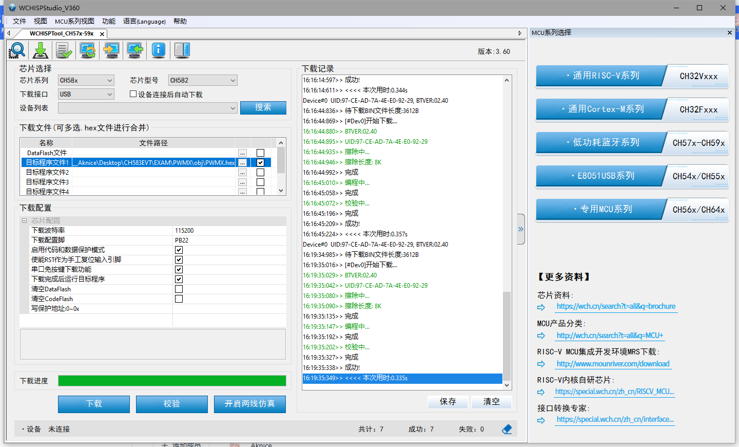Check the 目标程序文件3 row checkbox
The image size is (739, 447).
(x=260, y=182)
